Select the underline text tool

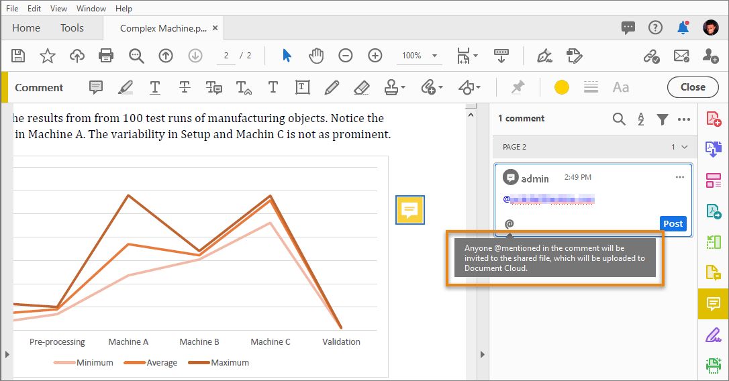[x=155, y=87]
